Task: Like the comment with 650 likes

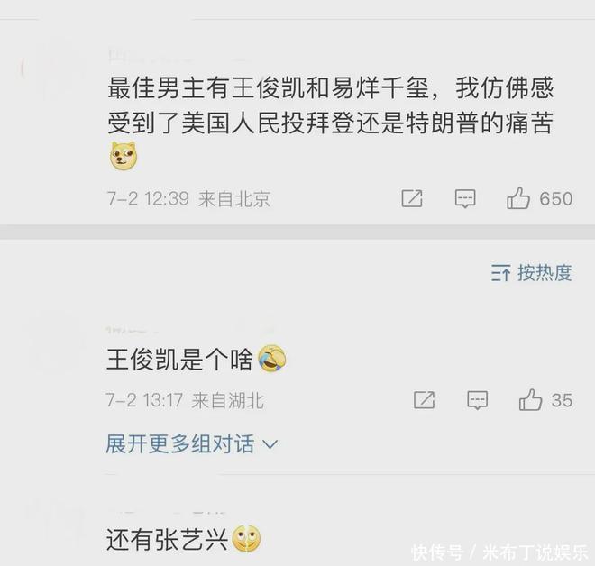Action: pos(518,198)
